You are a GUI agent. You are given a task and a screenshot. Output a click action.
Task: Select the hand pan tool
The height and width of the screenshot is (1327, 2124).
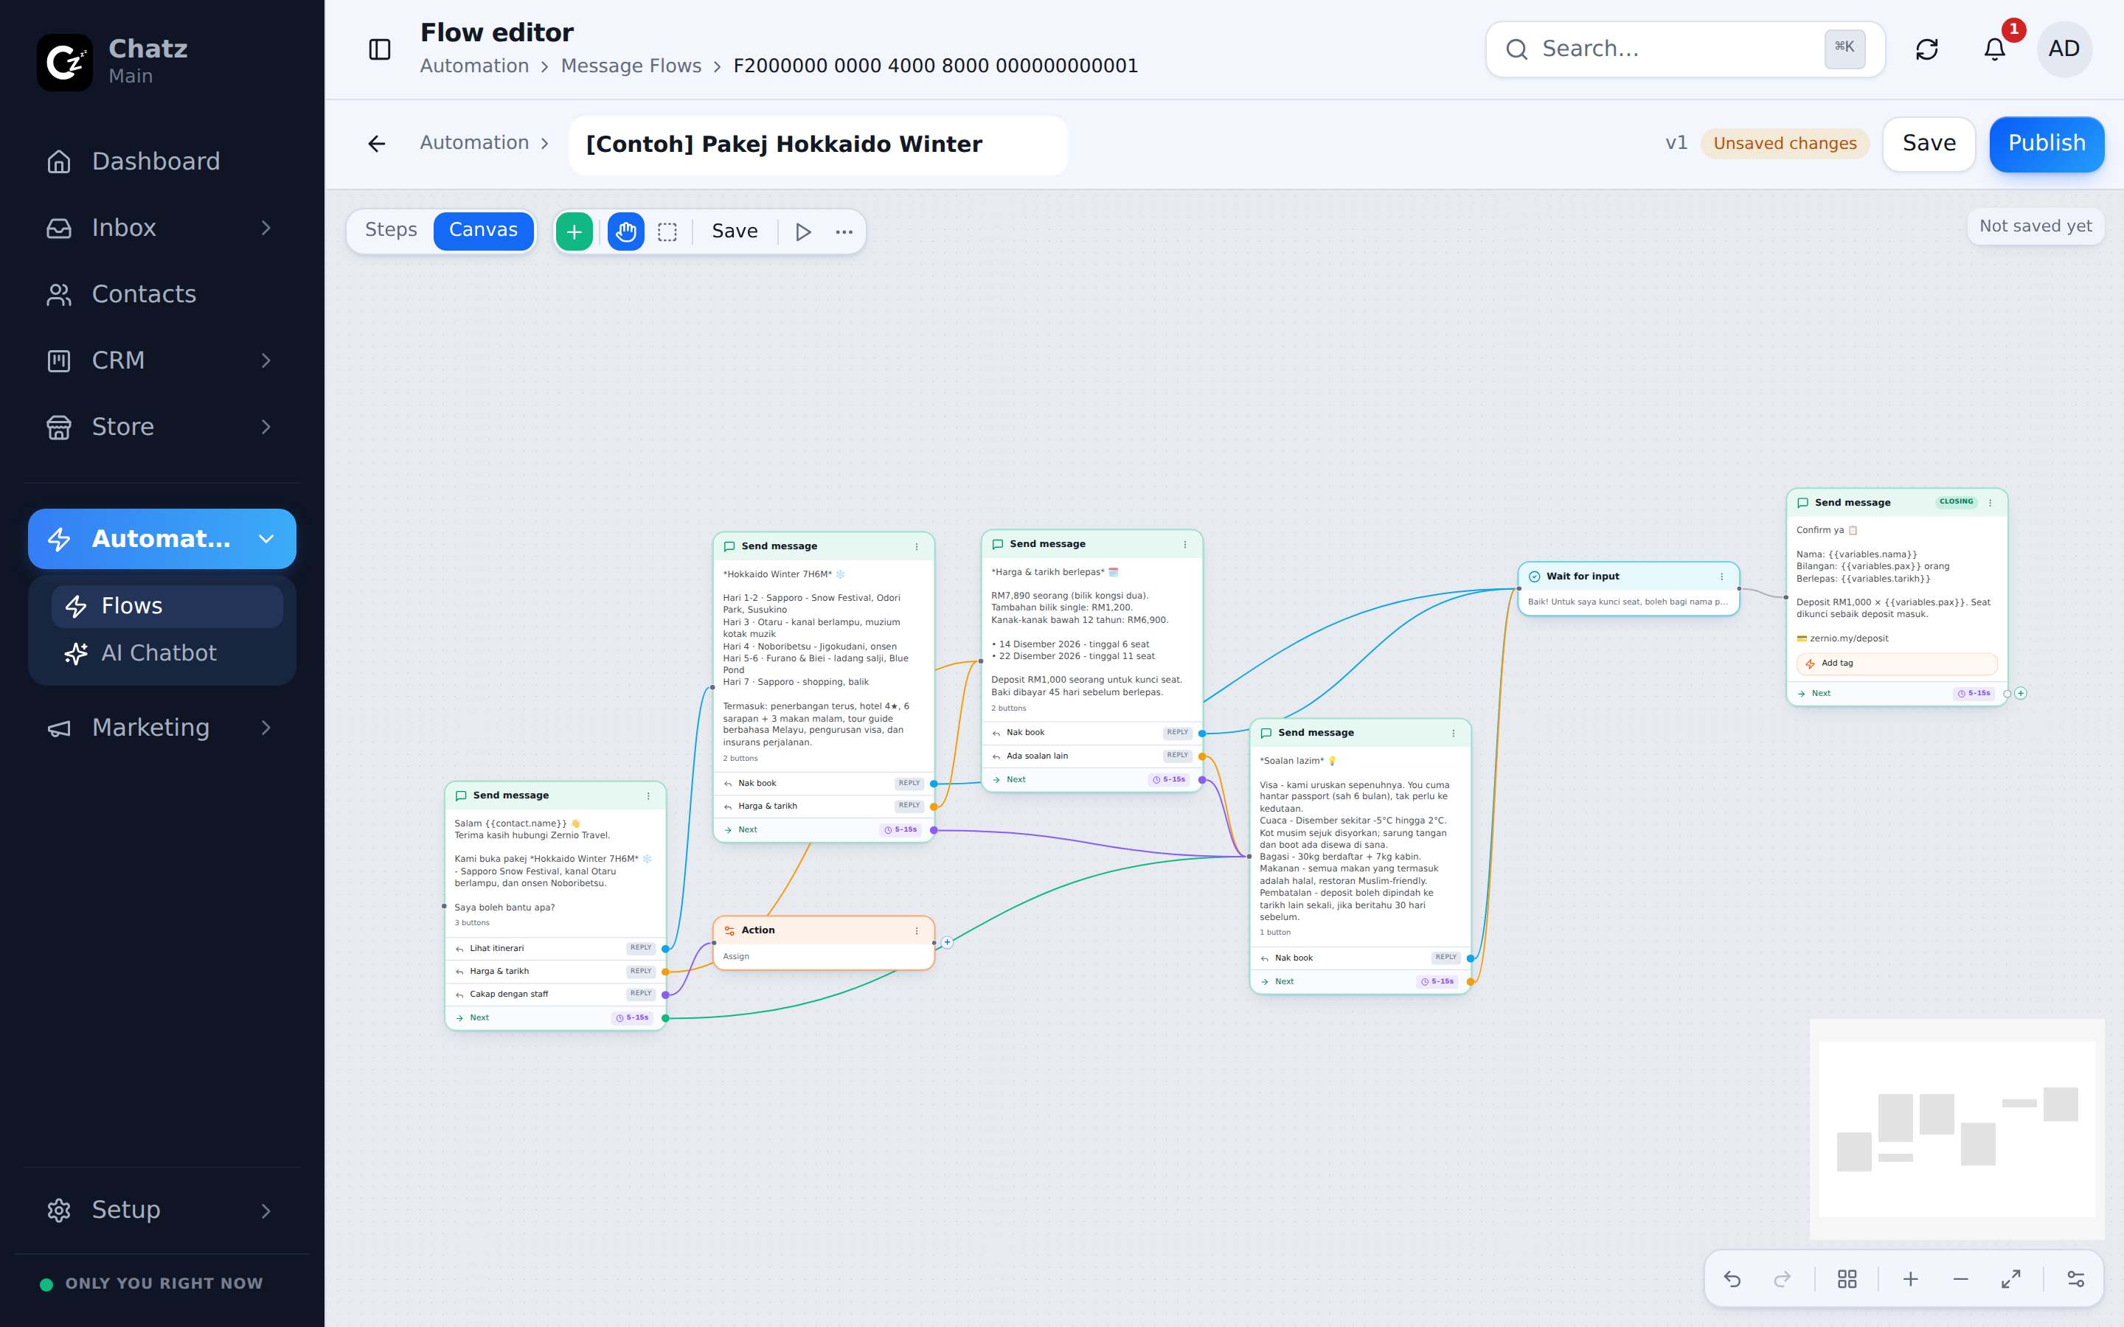[x=626, y=231]
